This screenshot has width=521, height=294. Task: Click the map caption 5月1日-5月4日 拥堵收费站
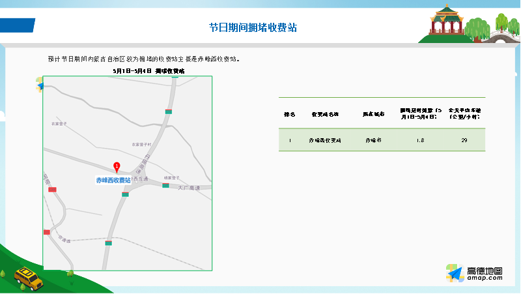[x=148, y=70]
